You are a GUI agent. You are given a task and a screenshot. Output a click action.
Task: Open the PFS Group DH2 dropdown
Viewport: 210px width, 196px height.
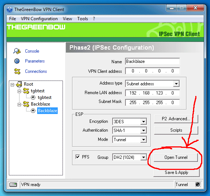coord(143,157)
